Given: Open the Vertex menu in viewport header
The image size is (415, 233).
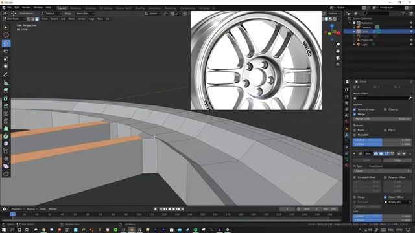Looking at the screenshot, I should [81, 19].
